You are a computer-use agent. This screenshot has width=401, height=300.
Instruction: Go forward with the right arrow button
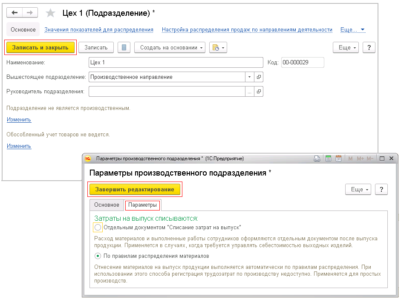pyautogui.click(x=30, y=12)
